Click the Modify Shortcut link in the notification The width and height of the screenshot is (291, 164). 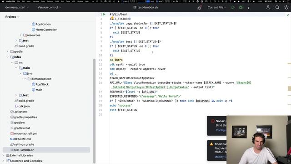(x=220, y=157)
